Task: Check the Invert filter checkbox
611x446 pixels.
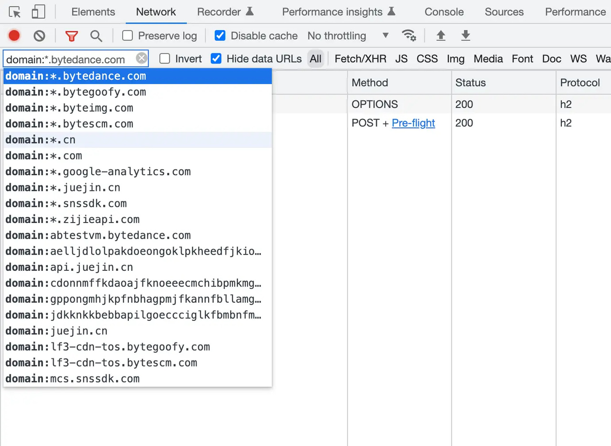Action: coord(165,59)
